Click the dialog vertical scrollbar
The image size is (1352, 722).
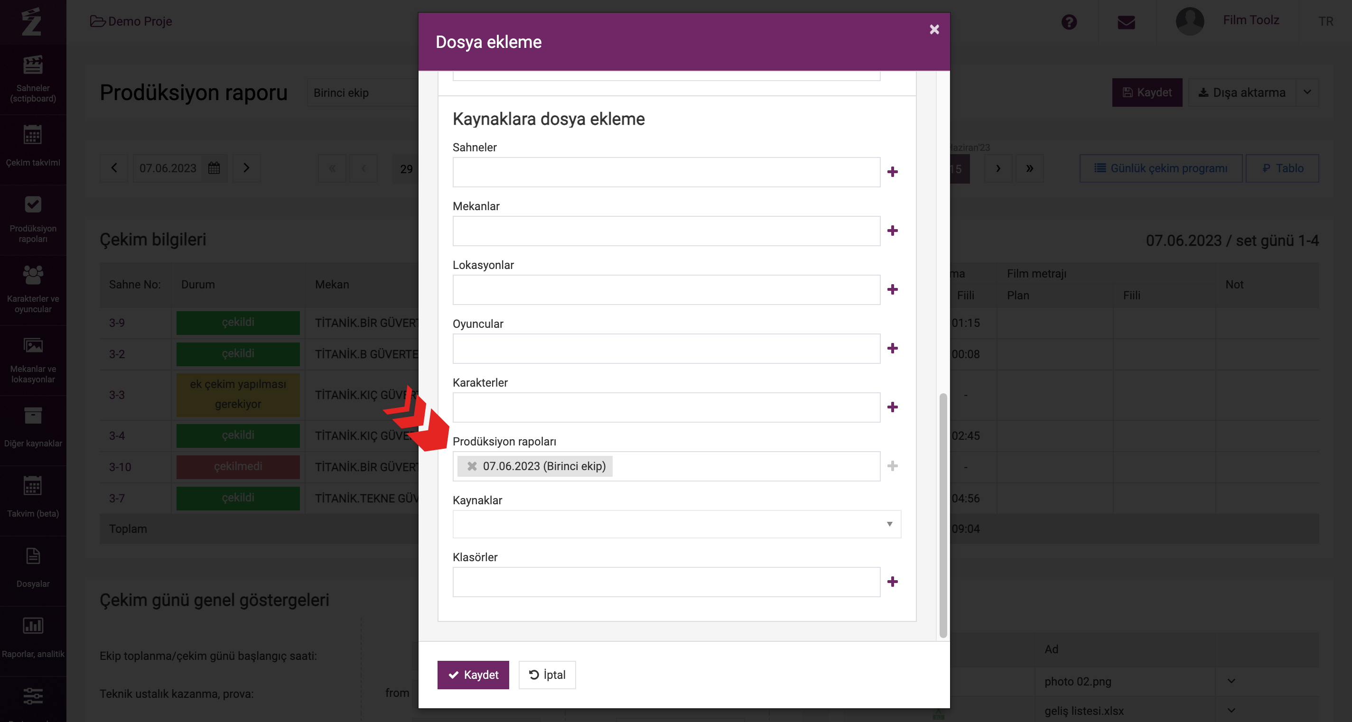(942, 515)
